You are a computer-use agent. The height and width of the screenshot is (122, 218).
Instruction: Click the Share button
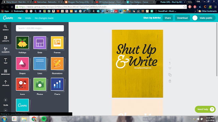coord(168,18)
